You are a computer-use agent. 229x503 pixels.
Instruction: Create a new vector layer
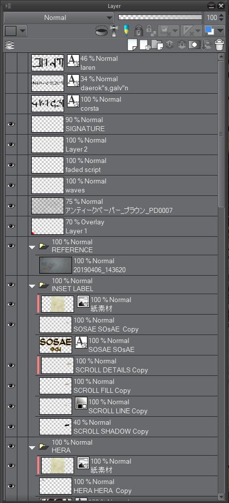pyautogui.click(x=145, y=45)
